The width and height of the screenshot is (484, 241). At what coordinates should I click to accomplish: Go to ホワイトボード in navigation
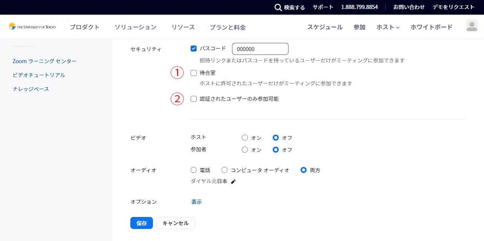(431, 27)
